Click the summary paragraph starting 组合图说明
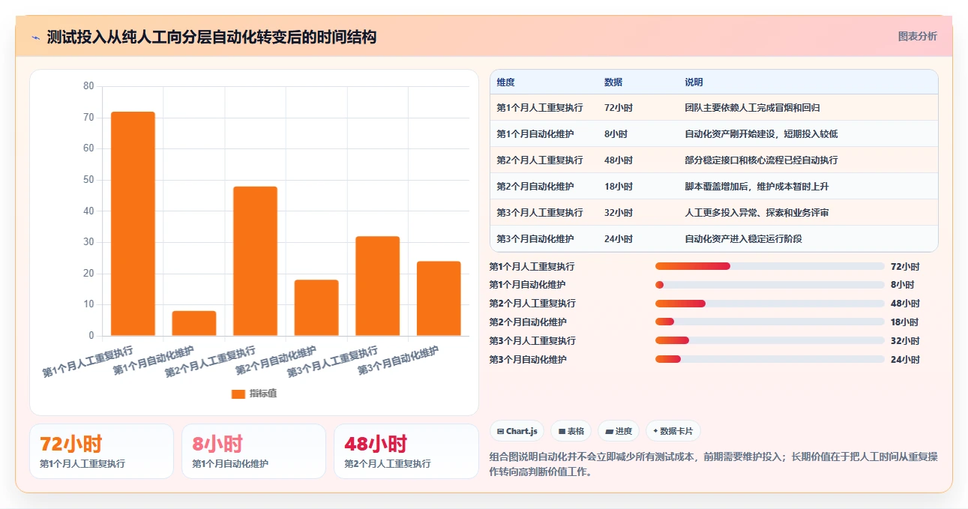This screenshot has height=509, width=968. coord(713,464)
